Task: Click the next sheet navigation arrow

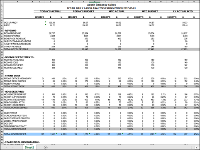Action: [x=13, y=148]
